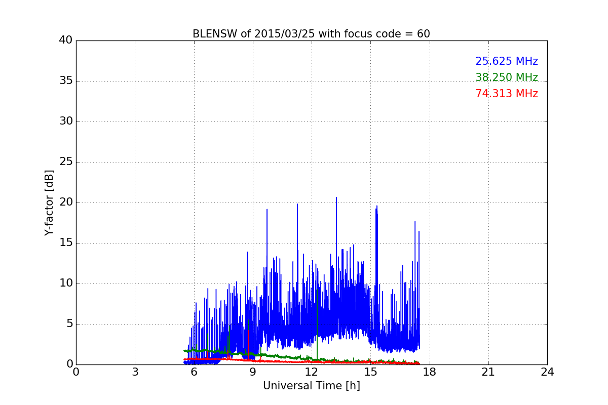
Task: Click the y-axis tick label 30
Action: [x=66, y=121]
